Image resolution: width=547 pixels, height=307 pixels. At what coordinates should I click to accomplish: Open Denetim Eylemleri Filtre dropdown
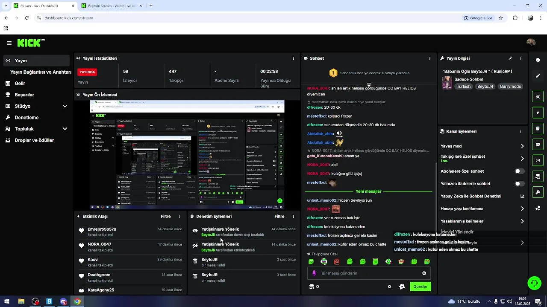pyautogui.click(x=279, y=217)
